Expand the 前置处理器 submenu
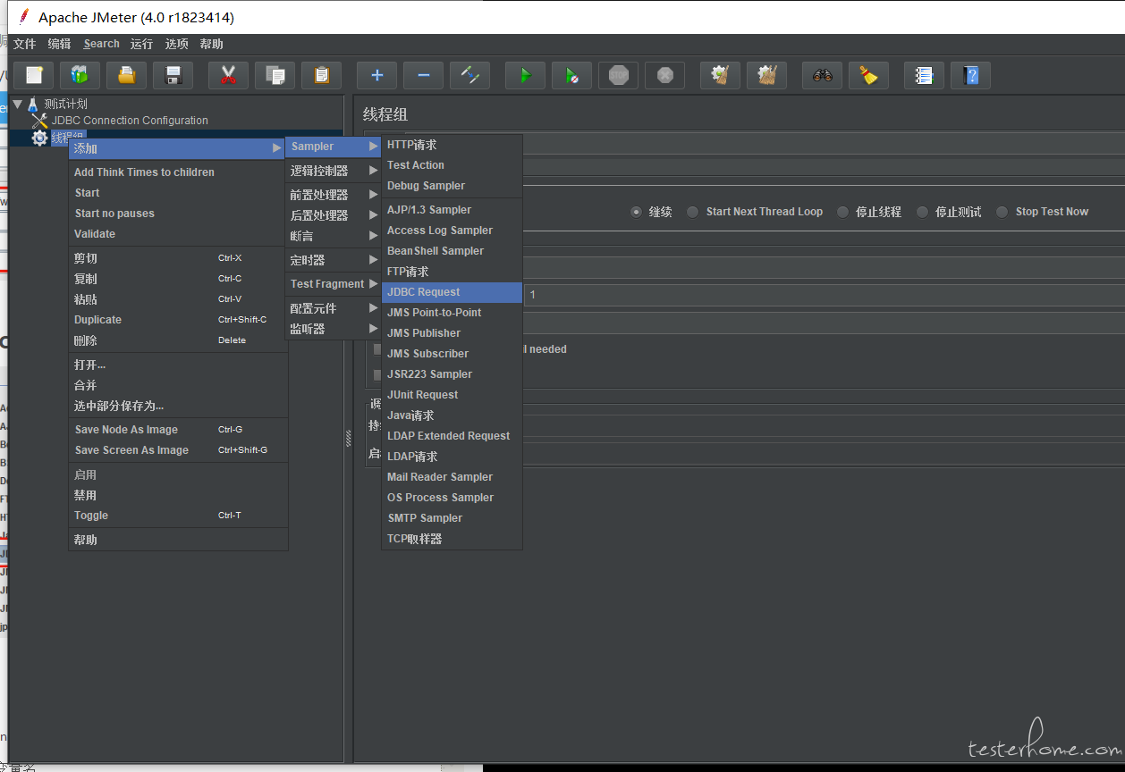Screen dimensions: 1125x772 [x=334, y=195]
